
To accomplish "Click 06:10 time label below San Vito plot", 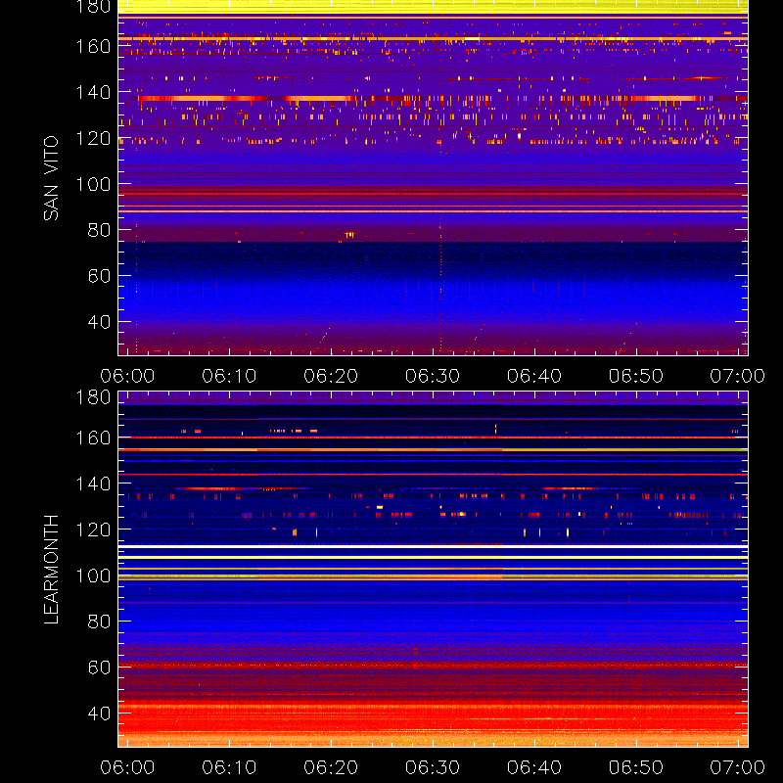I will pos(229,376).
